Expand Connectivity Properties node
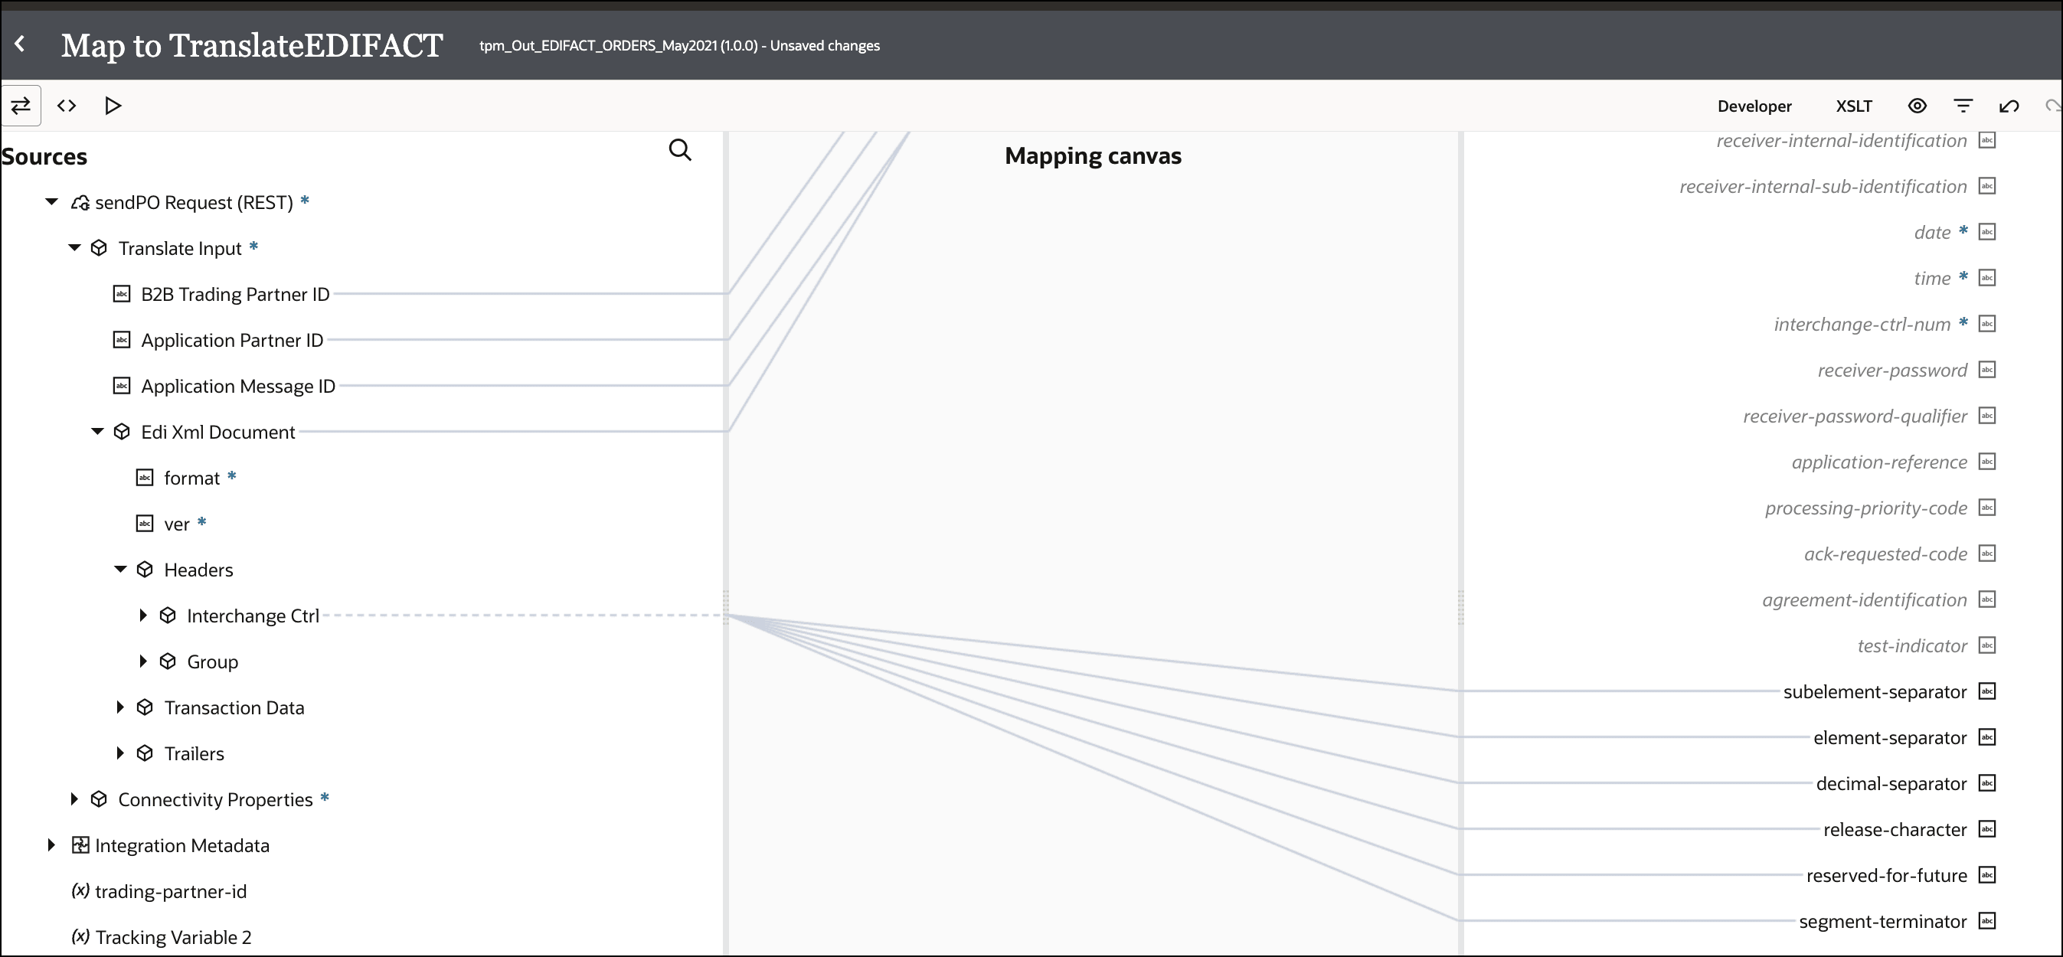 pos(74,799)
